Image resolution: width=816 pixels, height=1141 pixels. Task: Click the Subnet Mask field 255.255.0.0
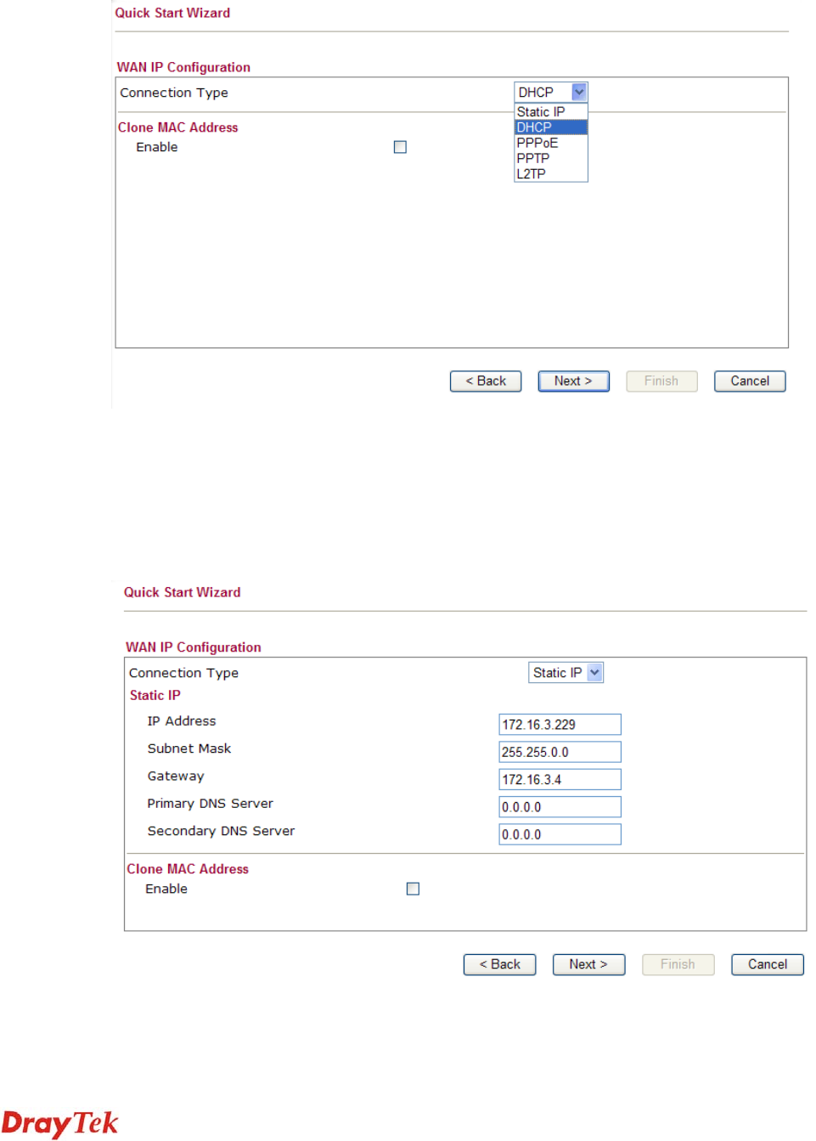[x=560, y=752]
